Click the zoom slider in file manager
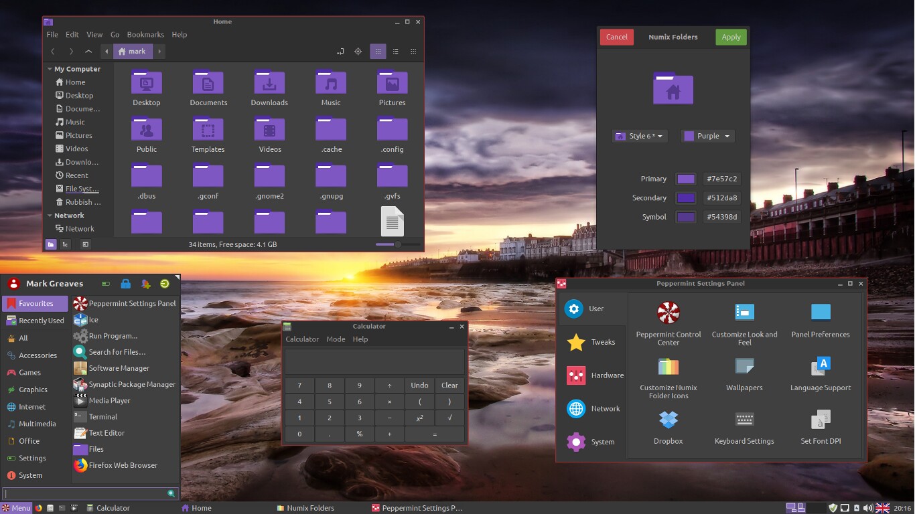This screenshot has width=915, height=514. click(399, 244)
